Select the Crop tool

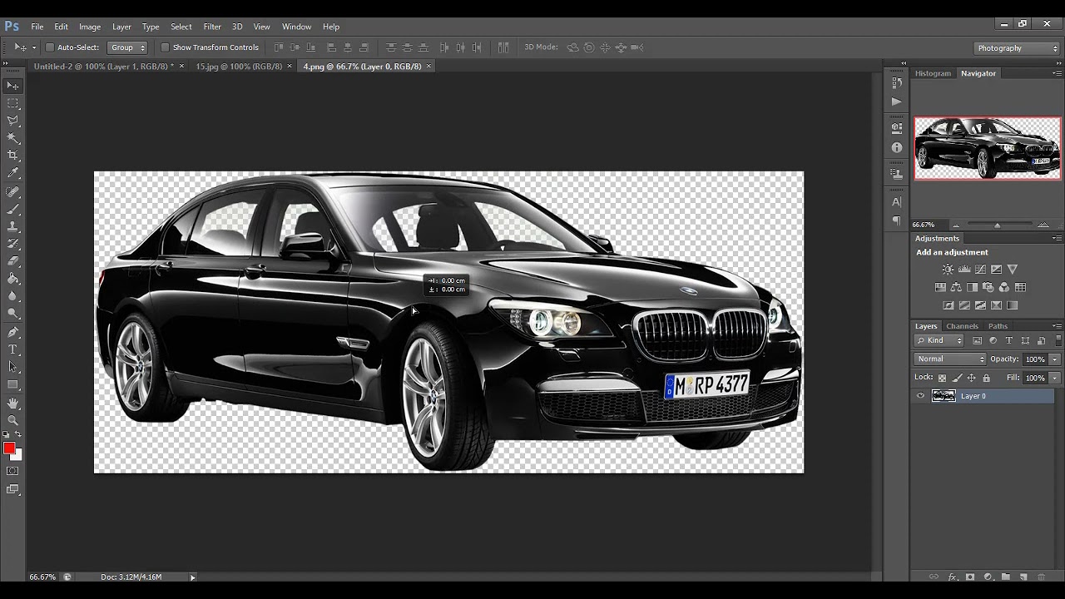pyautogui.click(x=13, y=156)
